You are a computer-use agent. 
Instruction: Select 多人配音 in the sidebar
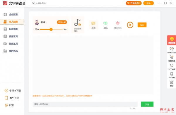[x=12, y=22]
